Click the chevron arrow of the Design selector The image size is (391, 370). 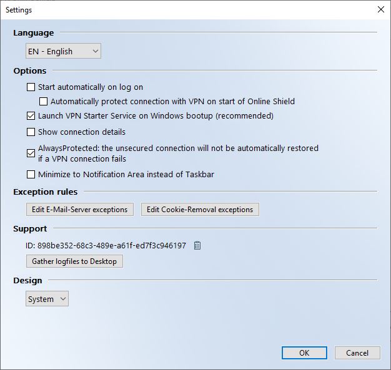[x=63, y=298]
